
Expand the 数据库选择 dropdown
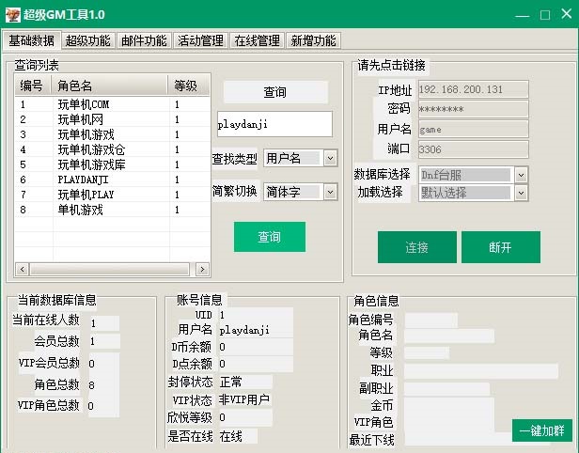tap(521, 175)
